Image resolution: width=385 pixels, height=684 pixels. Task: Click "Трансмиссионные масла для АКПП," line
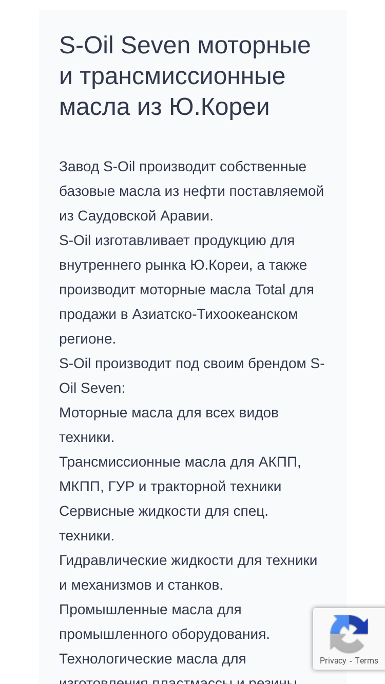coord(180,462)
